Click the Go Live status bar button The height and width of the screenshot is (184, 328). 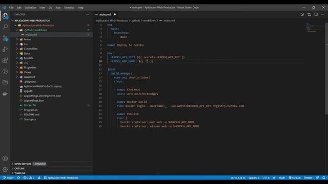tap(295, 178)
